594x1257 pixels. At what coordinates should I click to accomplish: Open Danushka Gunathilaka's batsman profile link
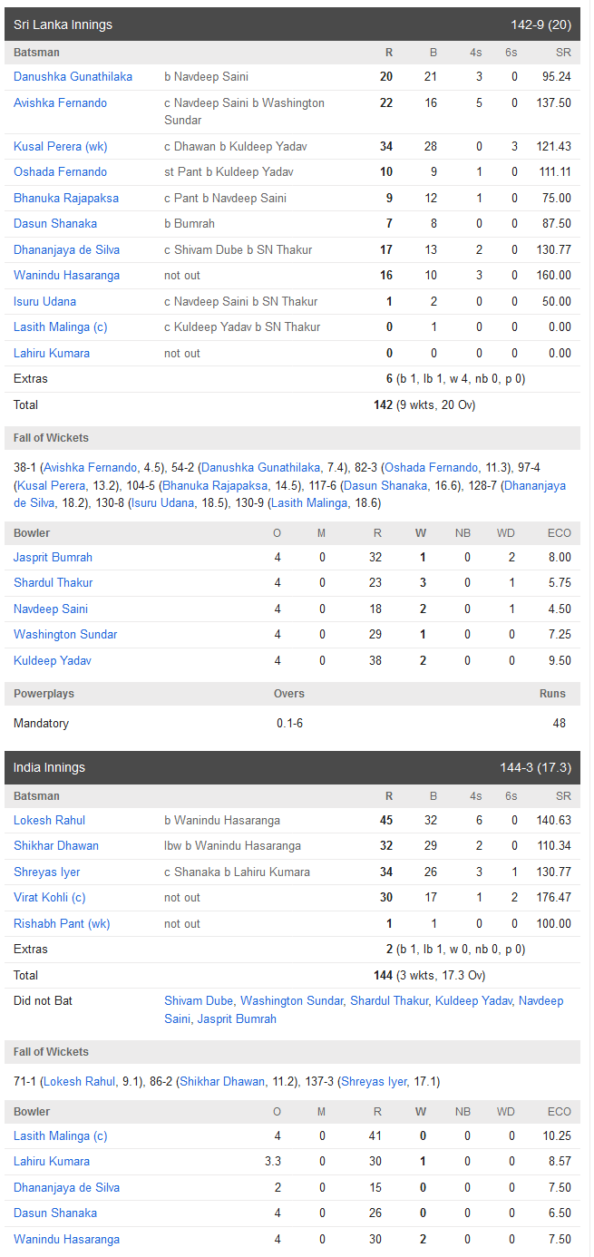coord(73,77)
